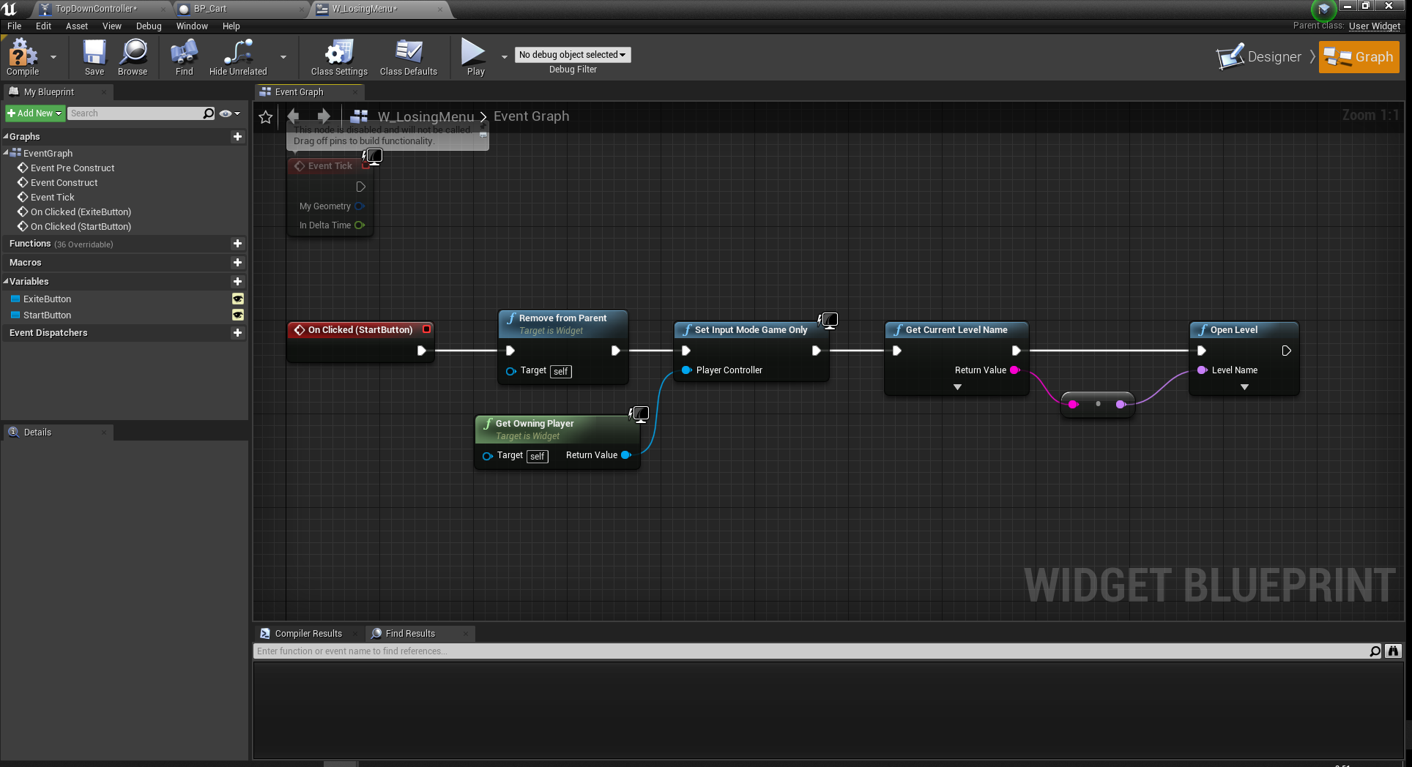
Task: Open Find Results tab
Action: pos(410,634)
